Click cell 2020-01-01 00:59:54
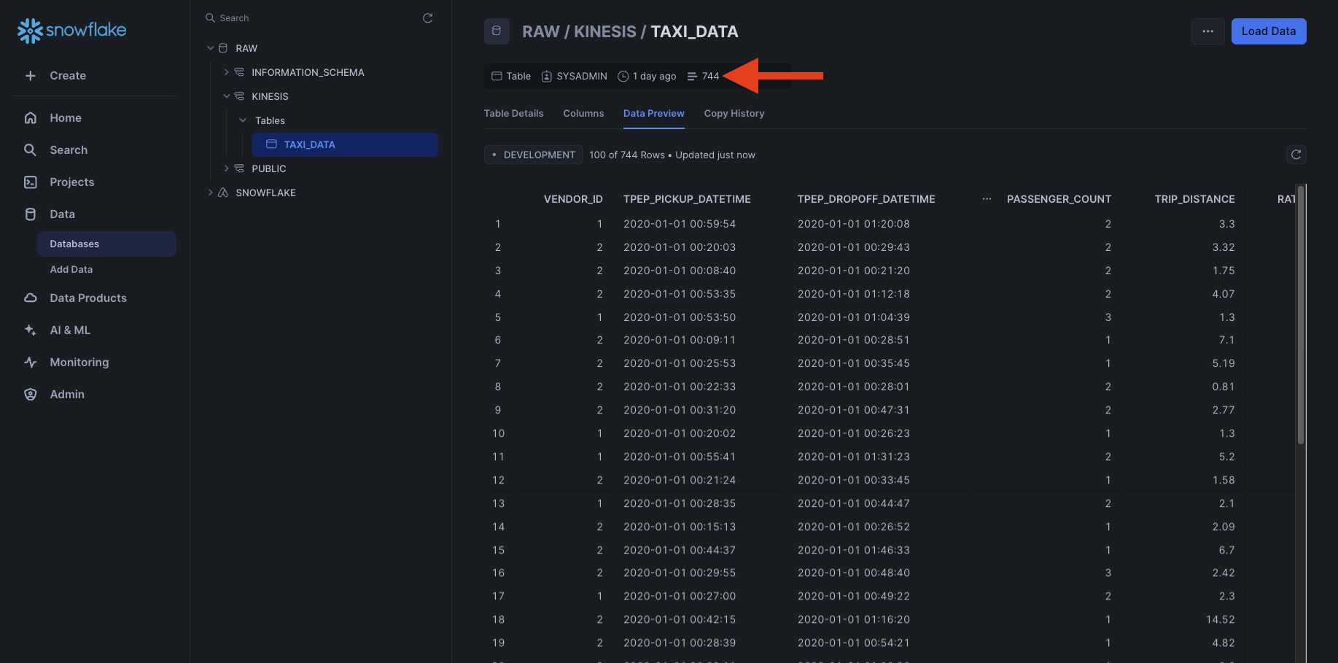This screenshot has height=663, width=1338. [680, 224]
